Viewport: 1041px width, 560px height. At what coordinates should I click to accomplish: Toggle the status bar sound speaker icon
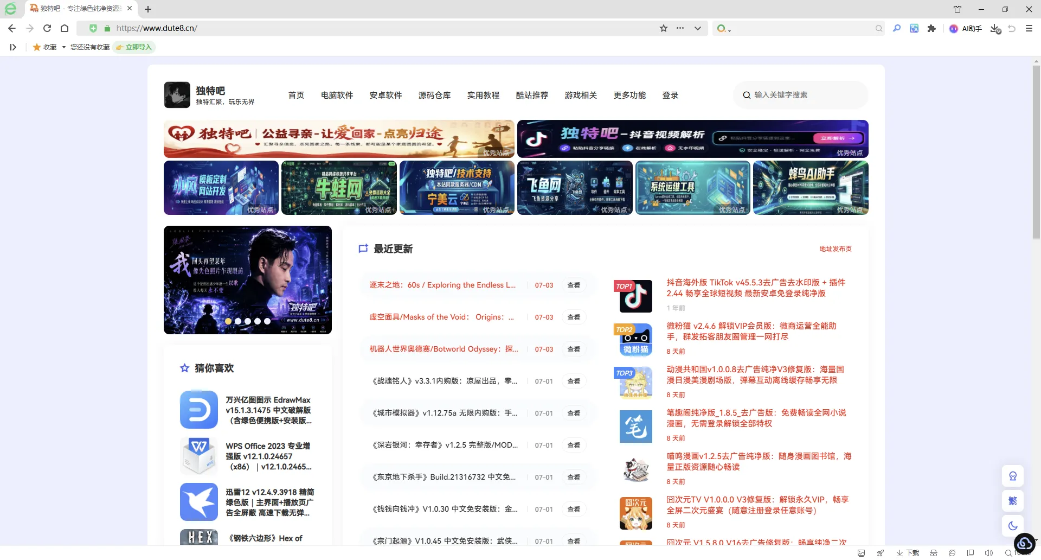click(x=989, y=553)
